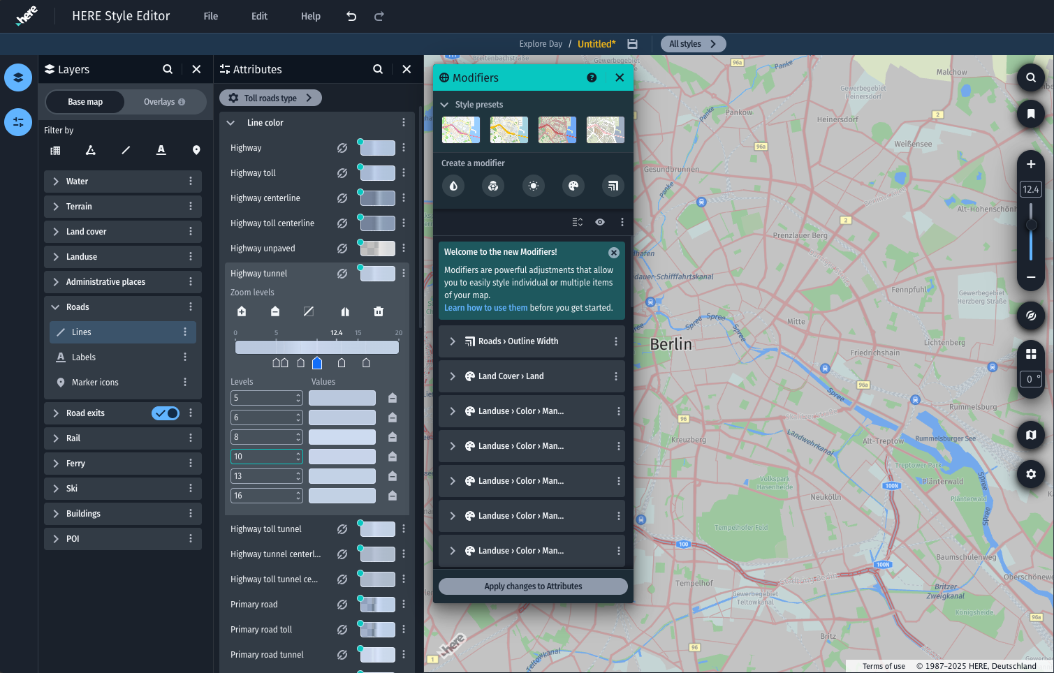
Task: Zoom in the map with plus button
Action: tap(1030, 164)
